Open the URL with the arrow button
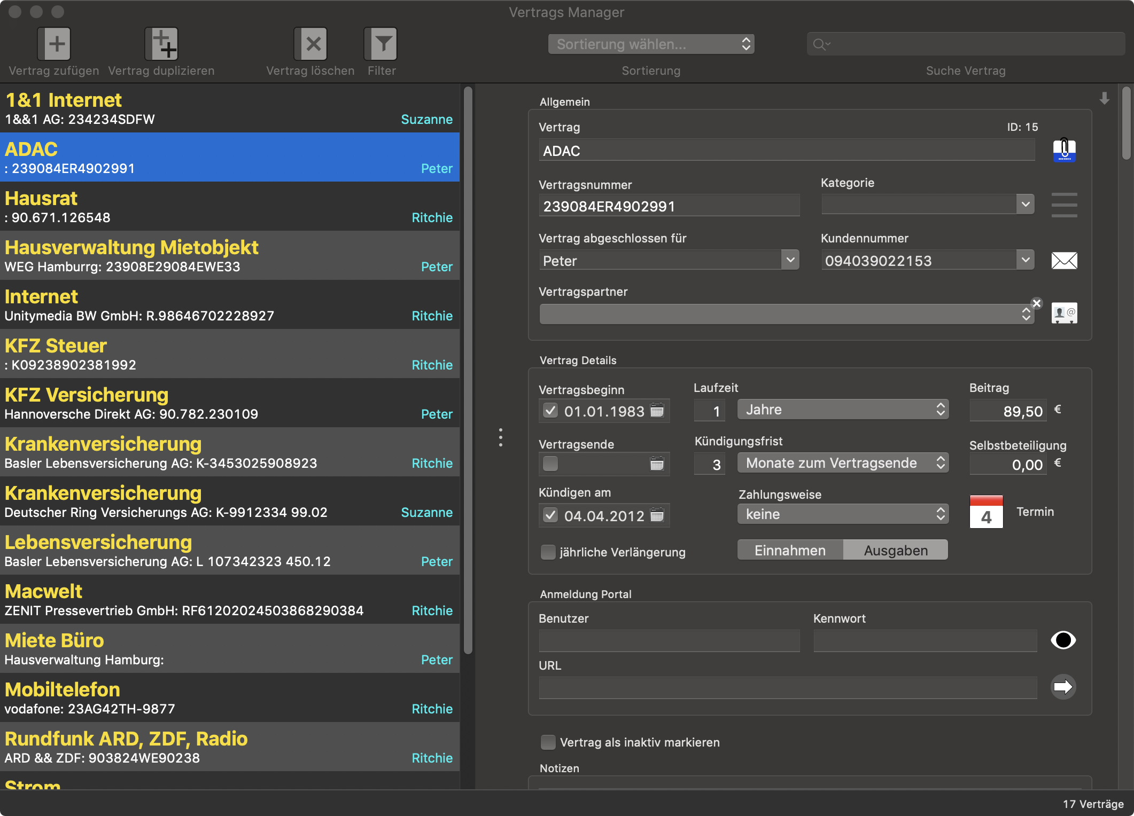 pos(1063,687)
